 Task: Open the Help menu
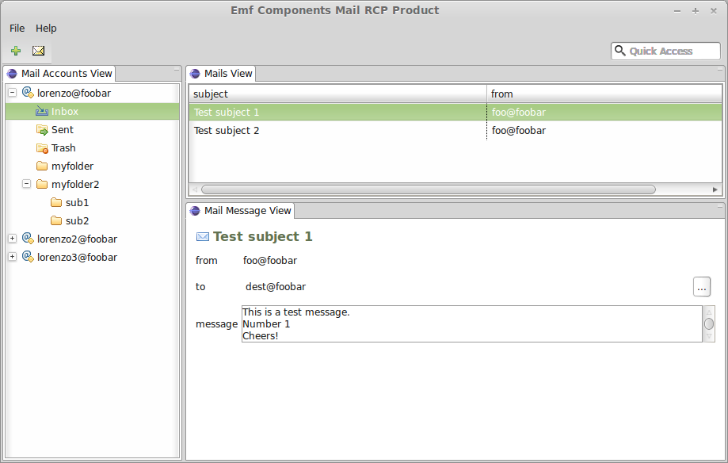click(46, 29)
